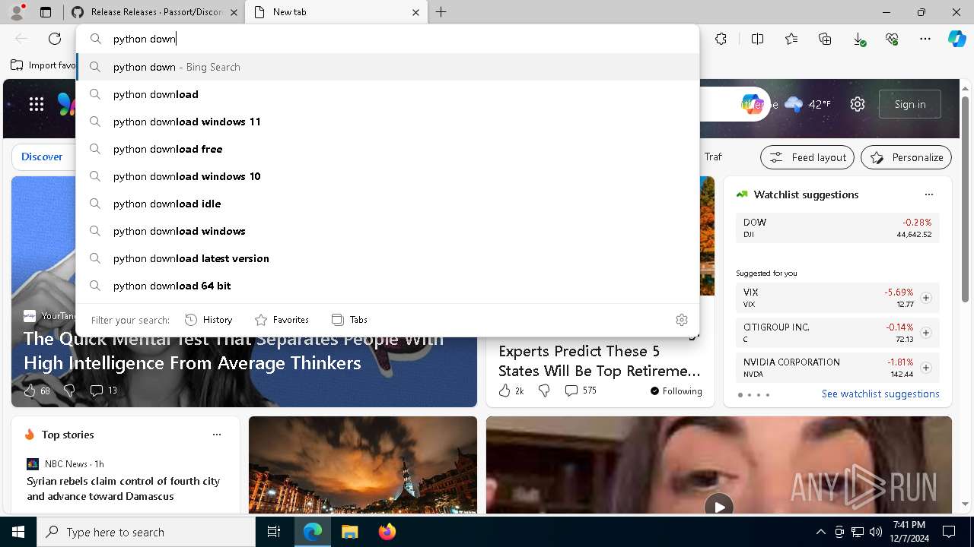974x547 pixels.
Task: Open a new tab with plus
Action: click(441, 12)
